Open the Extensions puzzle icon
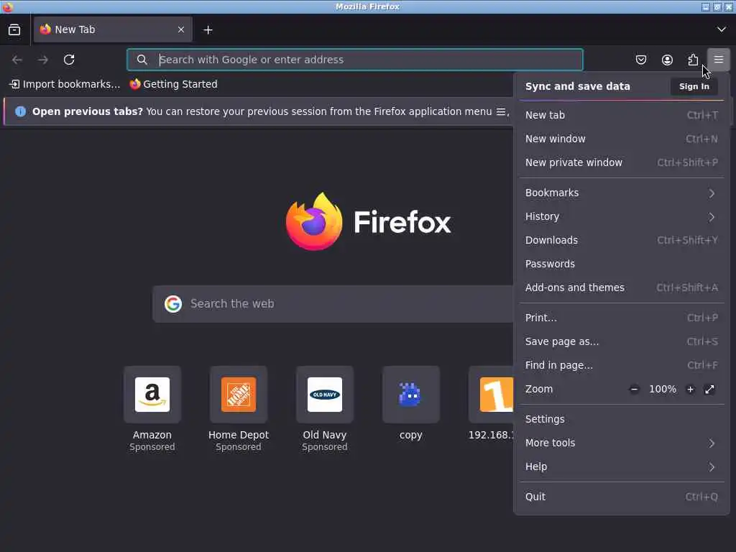 click(x=693, y=60)
